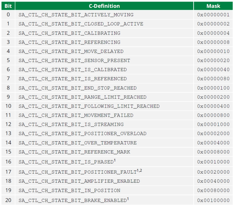Click bit number 16 cell
234x206 pixels.
click(8, 162)
